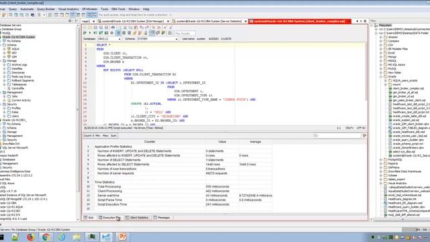This screenshot has width=430, height=242.
Task: Click the green Execute script icon beside the run arrow
Action: [x=95, y=33]
